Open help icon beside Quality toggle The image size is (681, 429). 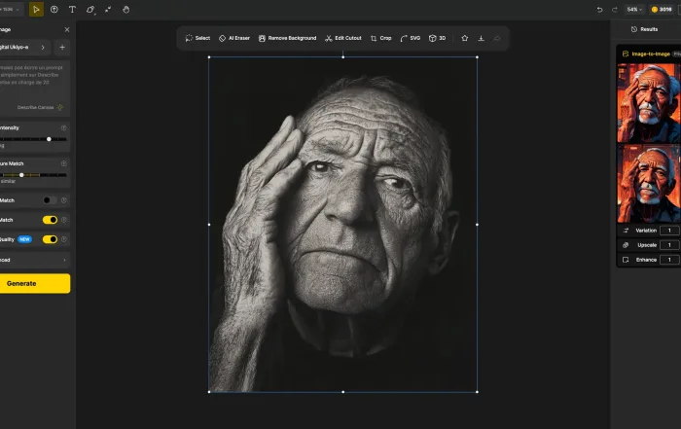pyautogui.click(x=64, y=239)
